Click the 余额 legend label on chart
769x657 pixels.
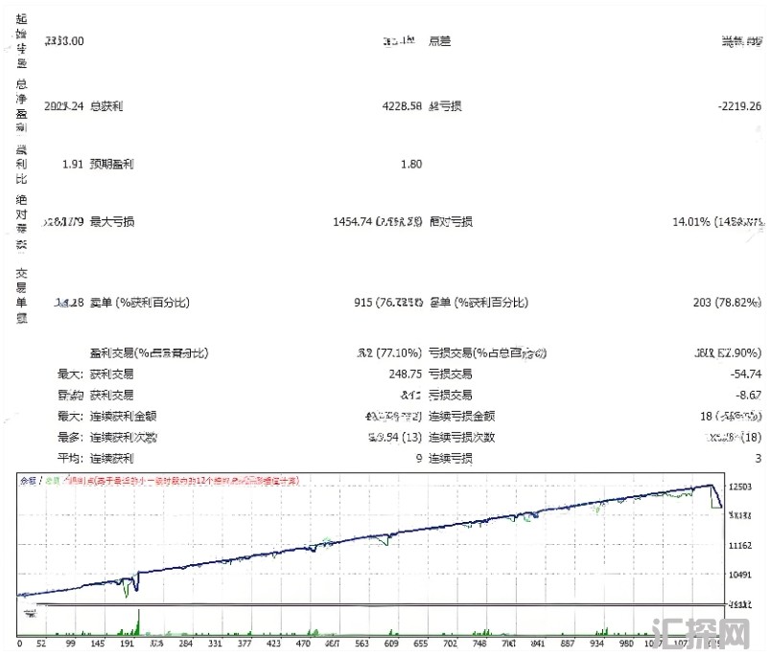(28, 480)
